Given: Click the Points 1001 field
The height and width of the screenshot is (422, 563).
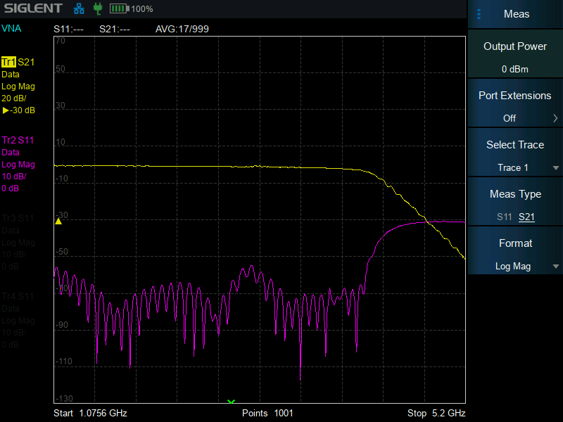Looking at the screenshot, I should click(x=267, y=413).
